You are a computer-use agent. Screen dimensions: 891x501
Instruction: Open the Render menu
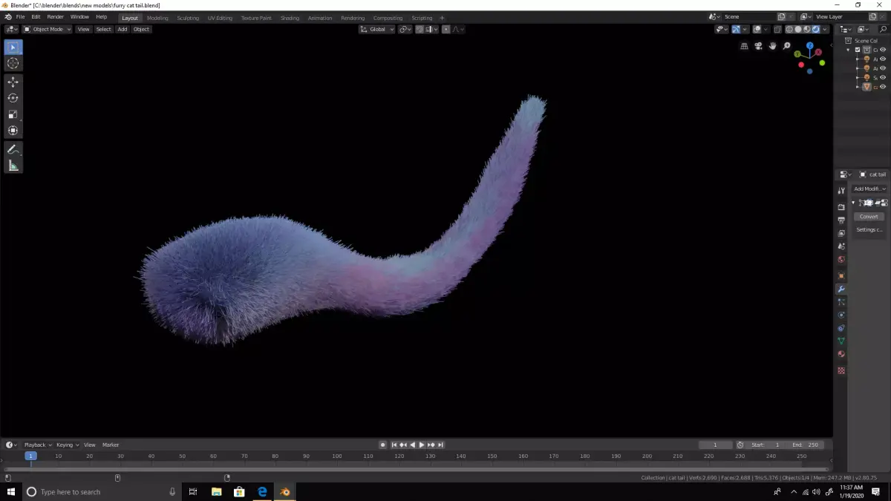coord(55,16)
